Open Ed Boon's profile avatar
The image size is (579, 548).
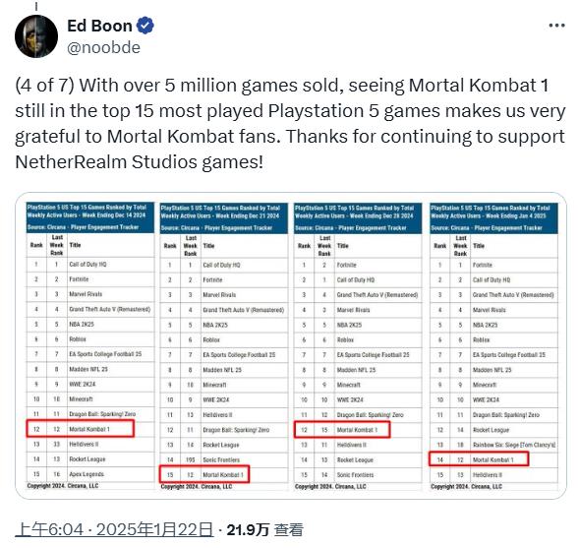36,36
